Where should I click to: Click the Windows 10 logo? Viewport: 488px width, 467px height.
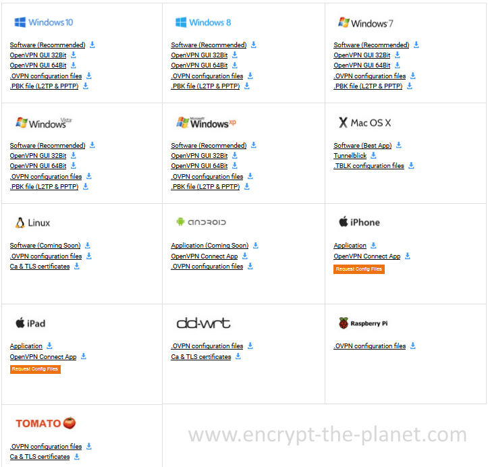[44, 22]
